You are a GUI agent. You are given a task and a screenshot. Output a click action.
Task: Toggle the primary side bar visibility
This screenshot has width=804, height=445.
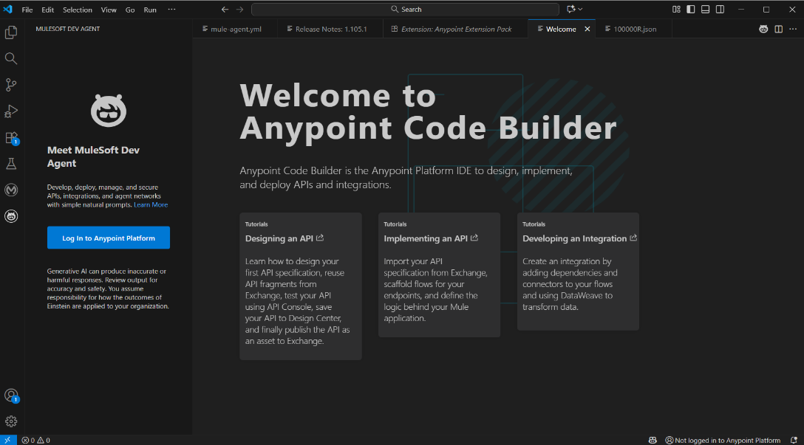(691, 10)
